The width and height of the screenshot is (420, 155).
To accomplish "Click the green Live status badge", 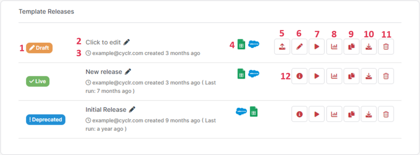I will click(38, 81).
